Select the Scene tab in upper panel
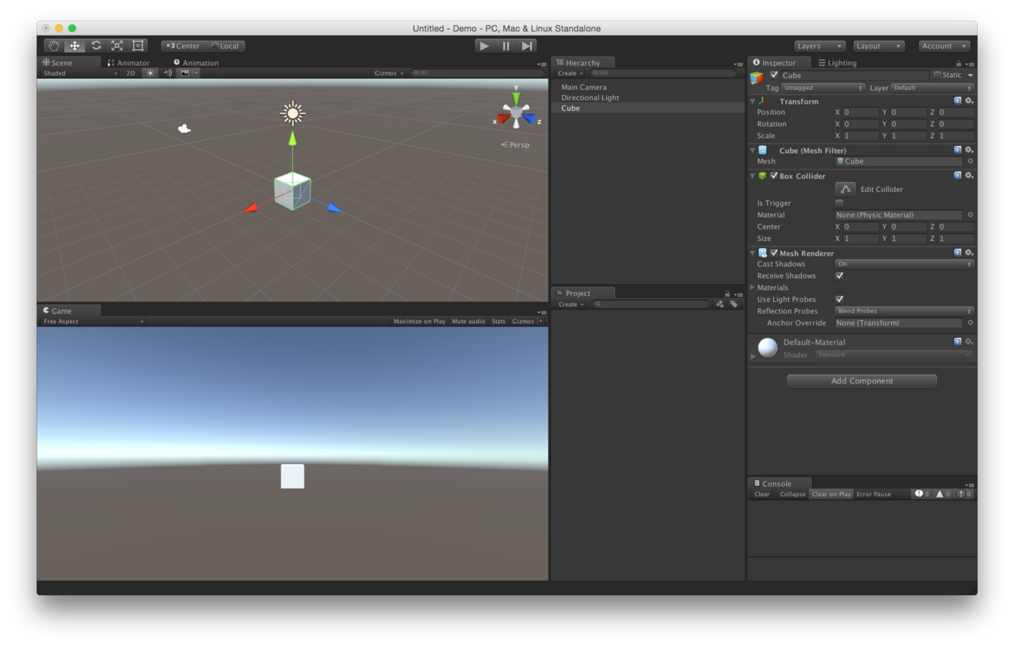This screenshot has width=1014, height=647. click(x=61, y=62)
